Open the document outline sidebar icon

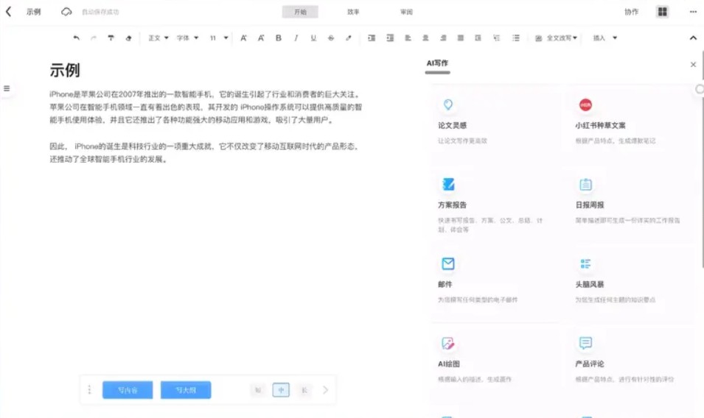(7, 88)
